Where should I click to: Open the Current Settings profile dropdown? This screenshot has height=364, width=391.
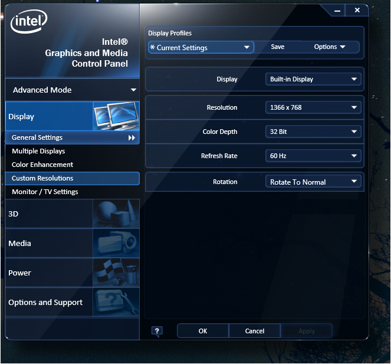click(201, 47)
